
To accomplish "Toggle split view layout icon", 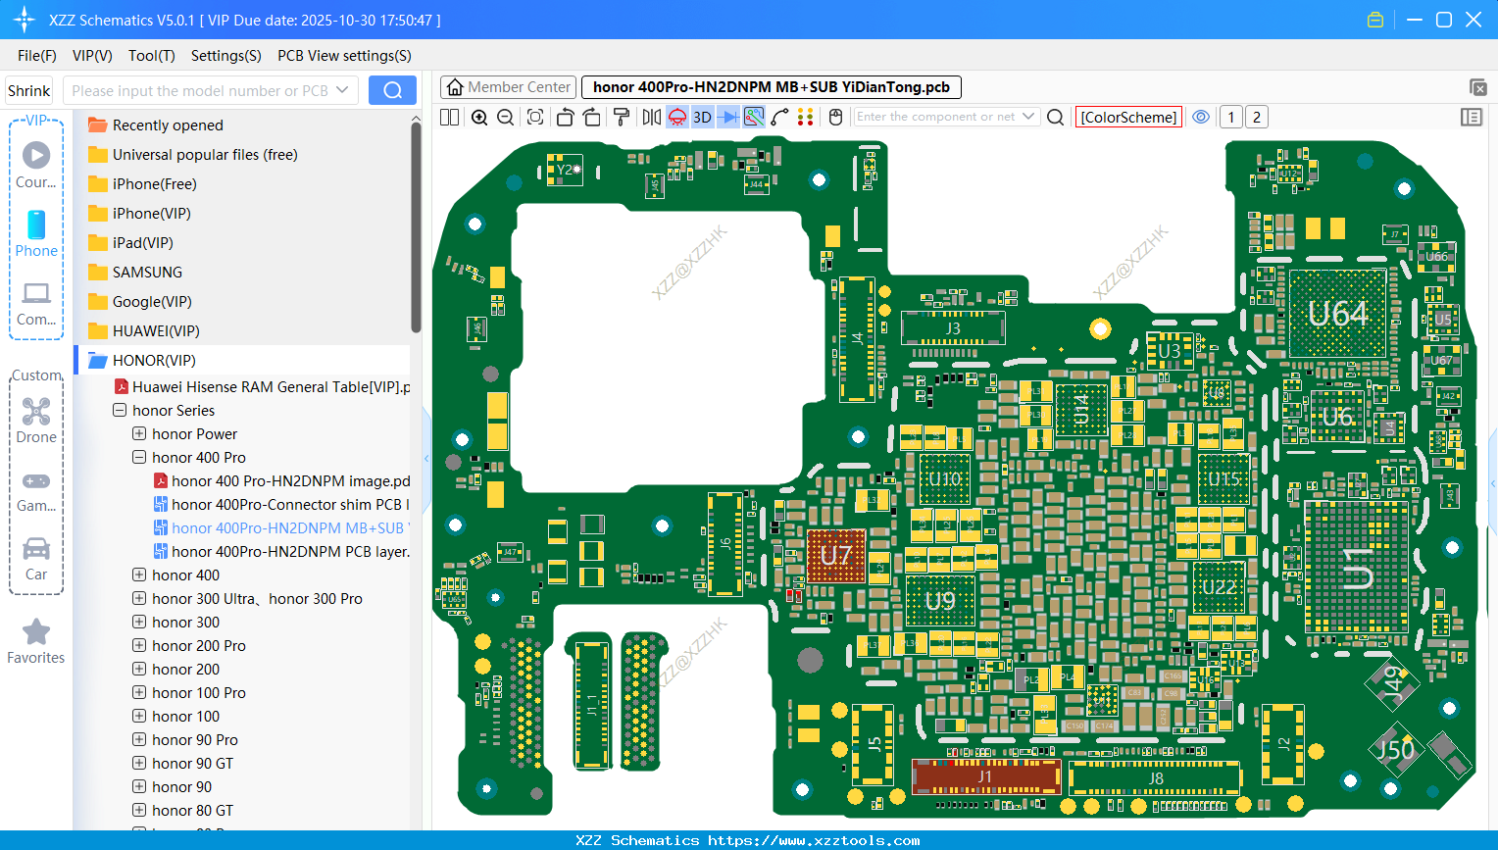I will click(x=449, y=117).
